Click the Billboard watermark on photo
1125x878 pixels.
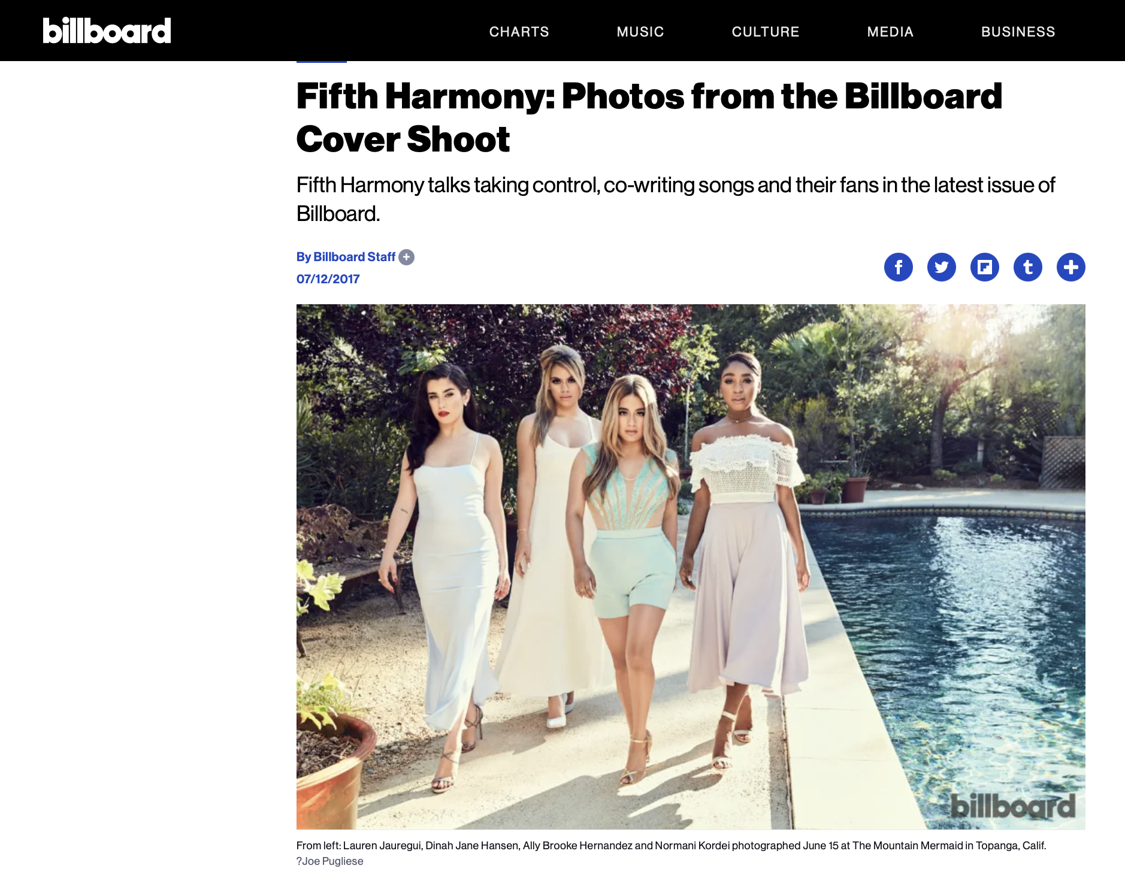pos(1013,806)
